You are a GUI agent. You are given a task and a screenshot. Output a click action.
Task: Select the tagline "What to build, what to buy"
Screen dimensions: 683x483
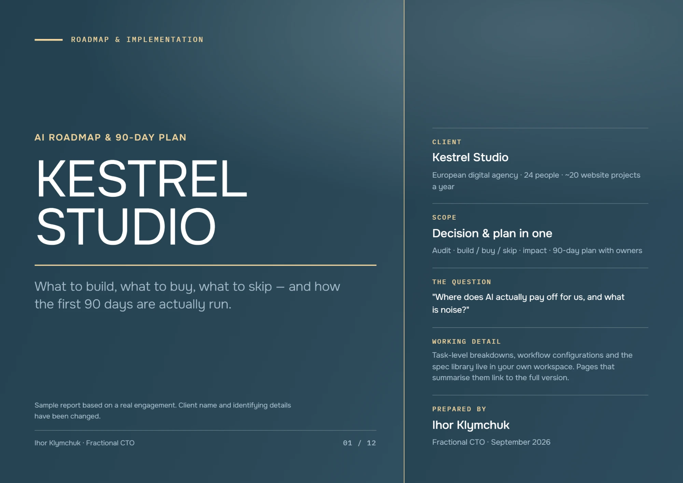[187, 295]
